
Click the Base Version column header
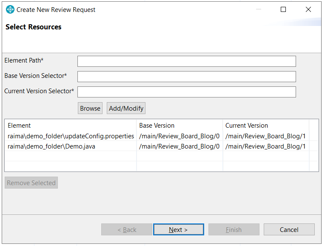180,126
